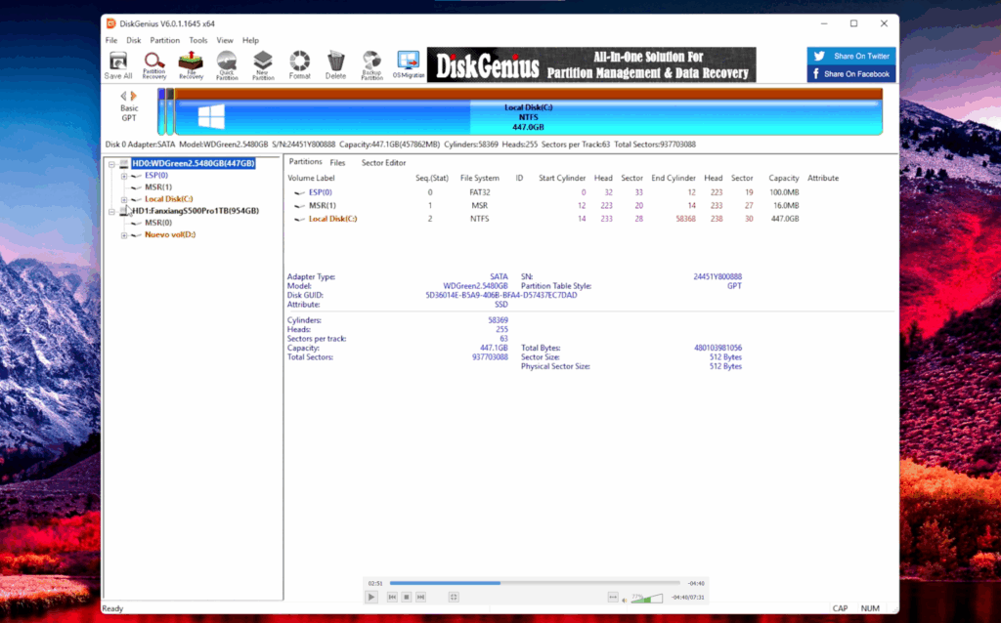The image size is (1001, 623).
Task: Click Share On Facebook button
Action: 851,74
